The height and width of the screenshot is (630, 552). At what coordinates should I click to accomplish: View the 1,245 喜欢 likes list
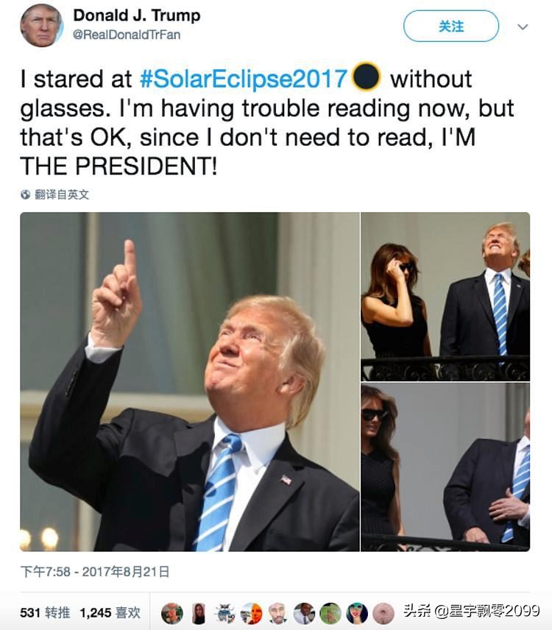point(110,613)
